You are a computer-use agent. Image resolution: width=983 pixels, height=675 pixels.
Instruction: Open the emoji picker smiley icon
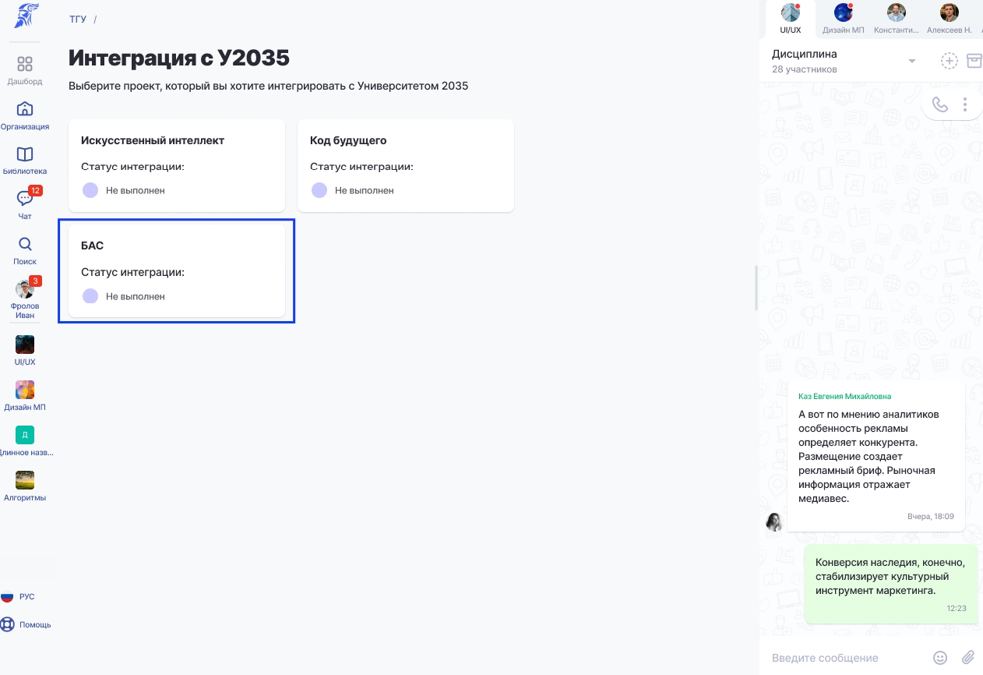point(940,658)
